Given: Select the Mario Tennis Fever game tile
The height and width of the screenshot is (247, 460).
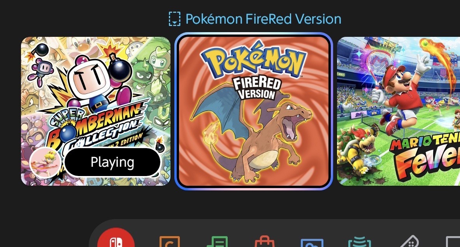Looking at the screenshot, I should click(x=399, y=111).
